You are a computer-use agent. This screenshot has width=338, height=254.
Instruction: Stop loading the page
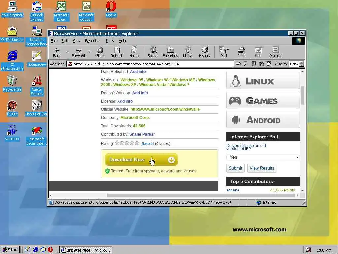[x=100, y=52]
